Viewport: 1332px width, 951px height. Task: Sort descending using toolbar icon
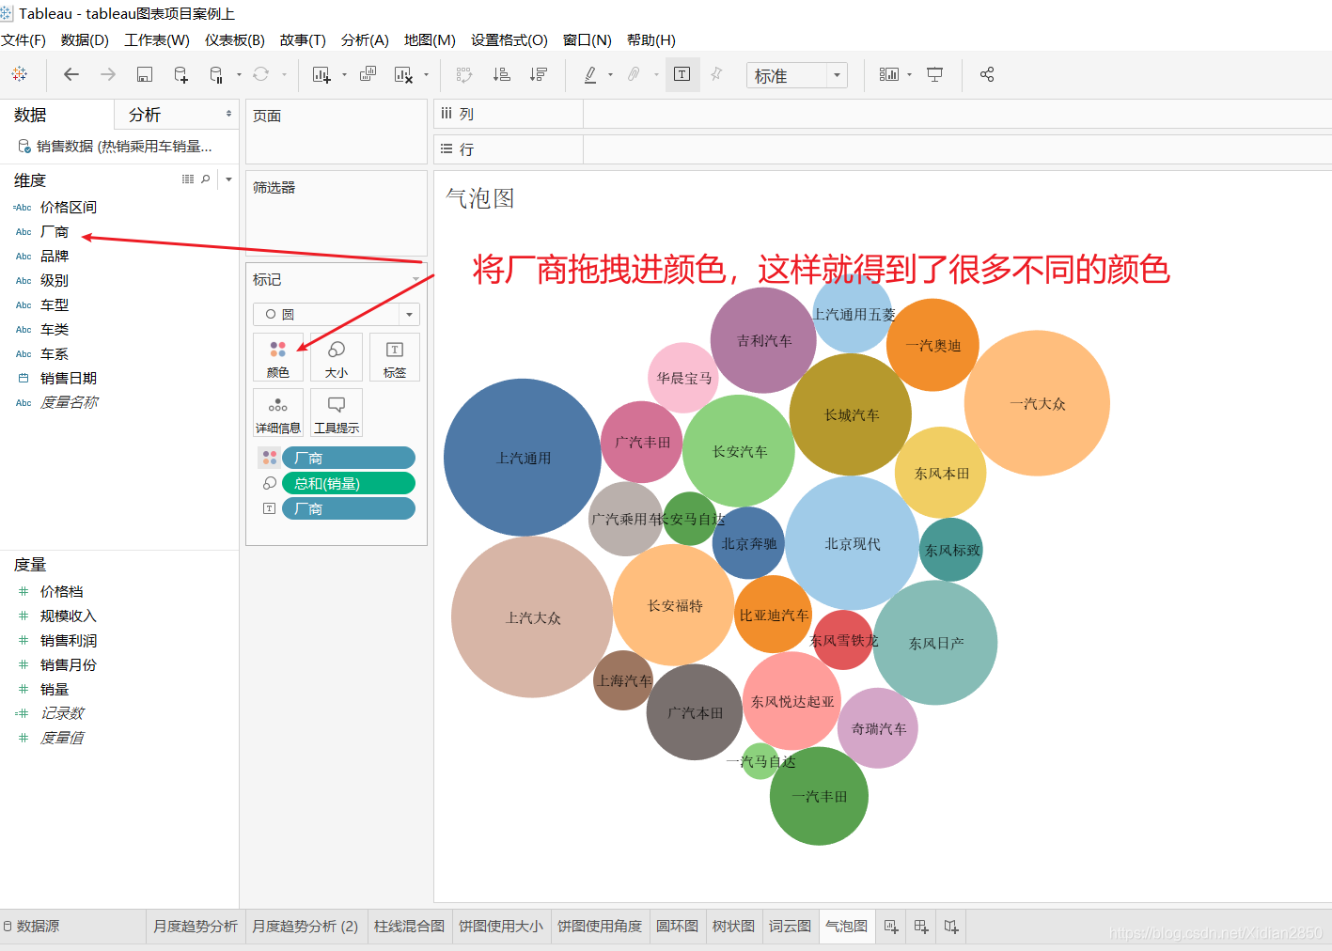pyautogui.click(x=539, y=74)
